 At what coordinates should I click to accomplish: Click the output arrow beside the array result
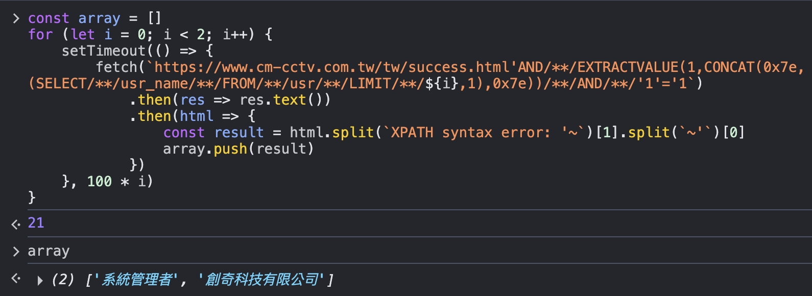[x=16, y=278]
